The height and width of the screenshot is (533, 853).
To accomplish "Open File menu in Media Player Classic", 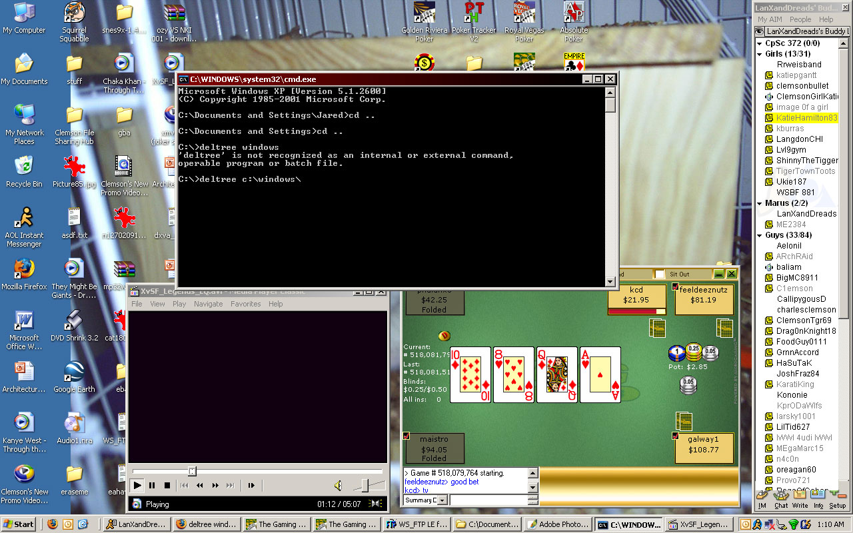I will coord(137,304).
